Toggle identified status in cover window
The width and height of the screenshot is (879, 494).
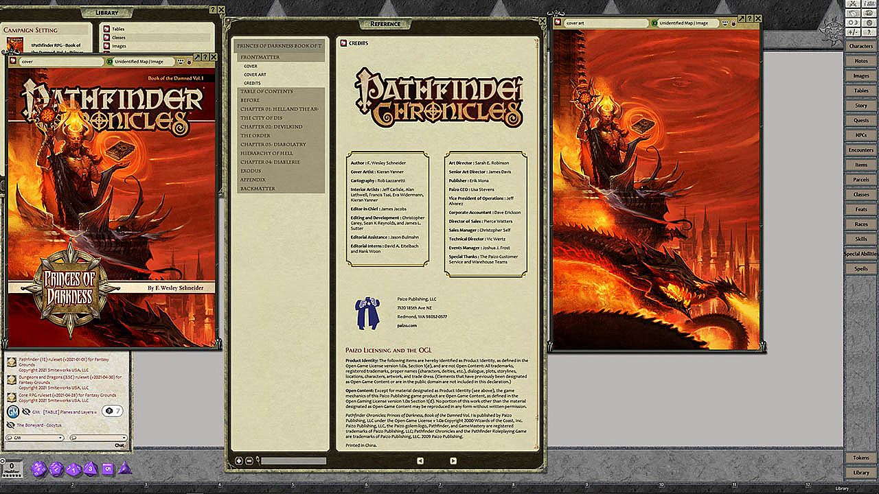110,61
